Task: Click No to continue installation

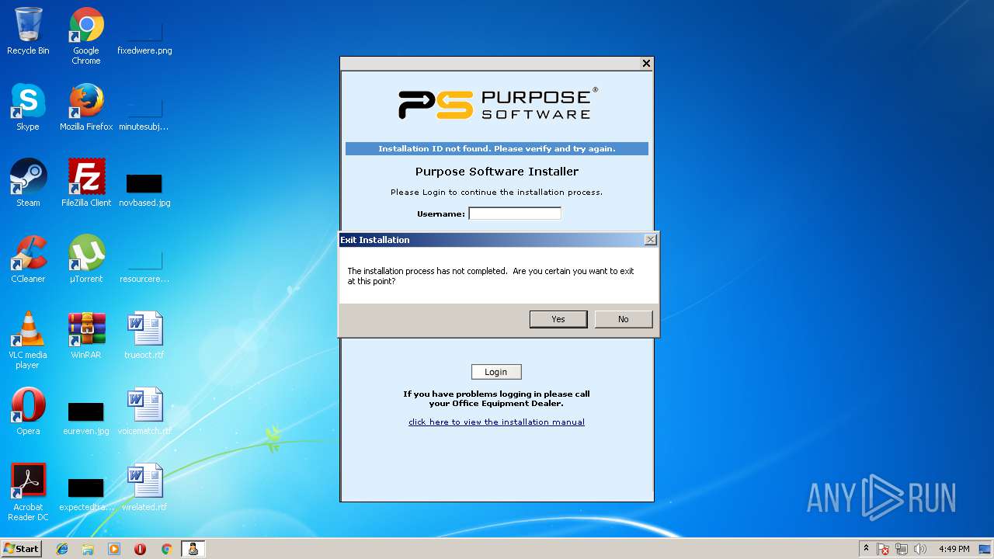Action: coord(624,319)
